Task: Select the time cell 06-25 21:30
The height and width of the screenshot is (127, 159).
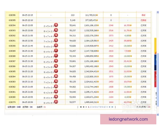Action: pos(28,61)
